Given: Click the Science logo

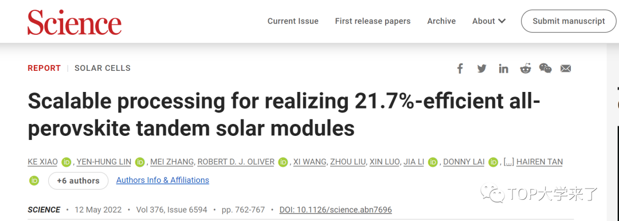Looking at the screenshot, I should coord(75,22).
